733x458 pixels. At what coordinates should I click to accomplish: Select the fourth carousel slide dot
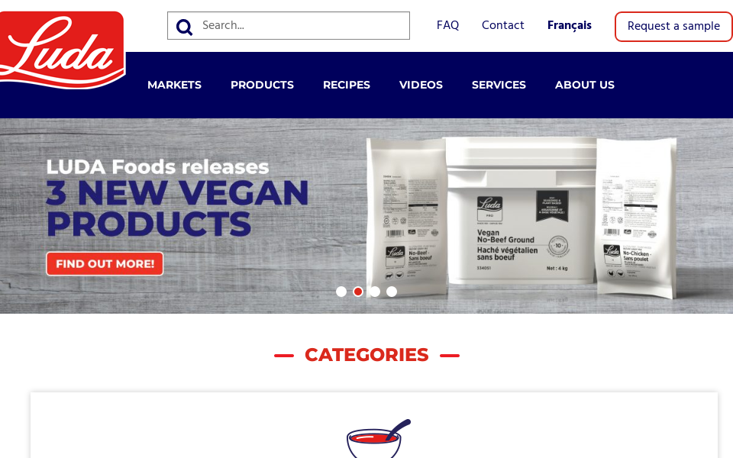pos(392,292)
